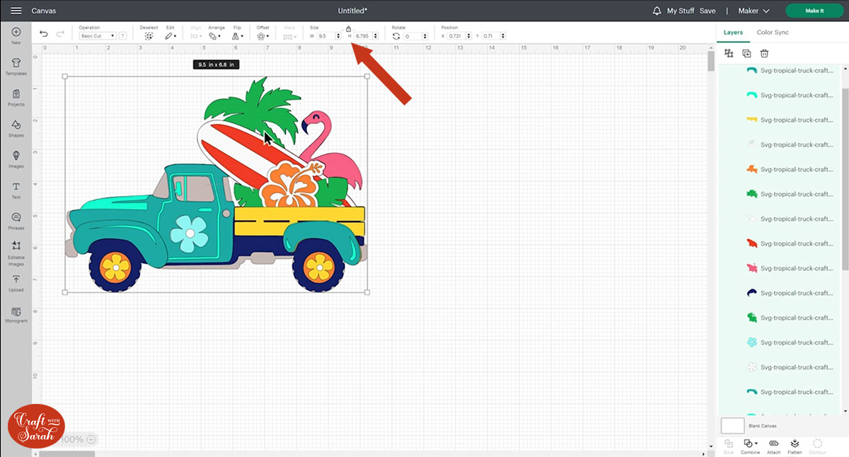Click the Monogram tool icon
The height and width of the screenshot is (457, 849).
[16, 314]
